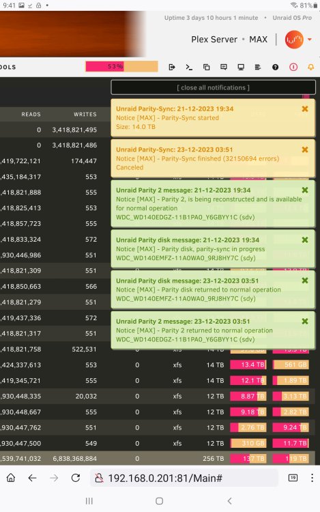Click the 137 TB total used bar
Viewport: 320px width, 512px height.
[x=248, y=459]
